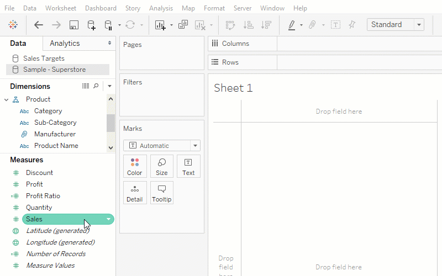
Task: Select the Sales Targets data source
Action: pyautogui.click(x=44, y=58)
